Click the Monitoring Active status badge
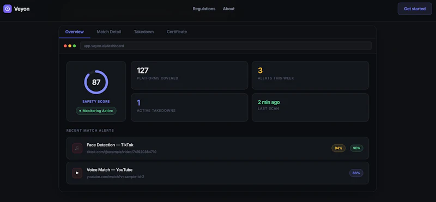 tap(96, 111)
